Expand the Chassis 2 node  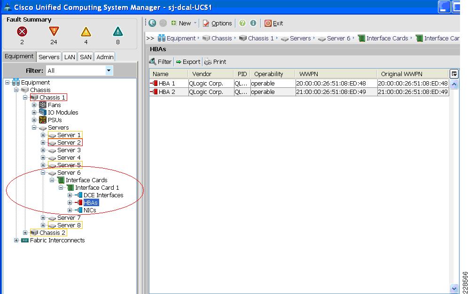(x=25, y=232)
